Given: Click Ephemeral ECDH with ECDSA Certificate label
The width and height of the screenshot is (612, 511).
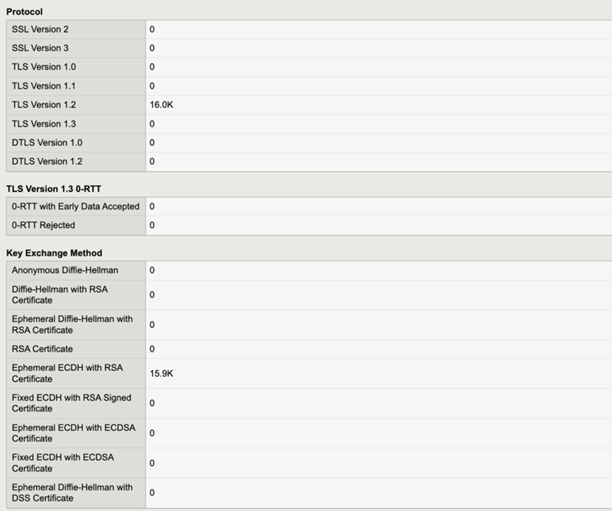Looking at the screenshot, I should point(73,433).
